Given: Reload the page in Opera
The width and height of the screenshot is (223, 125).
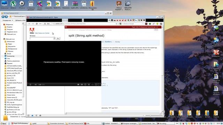Looking at the screenshot, I should (37, 24).
